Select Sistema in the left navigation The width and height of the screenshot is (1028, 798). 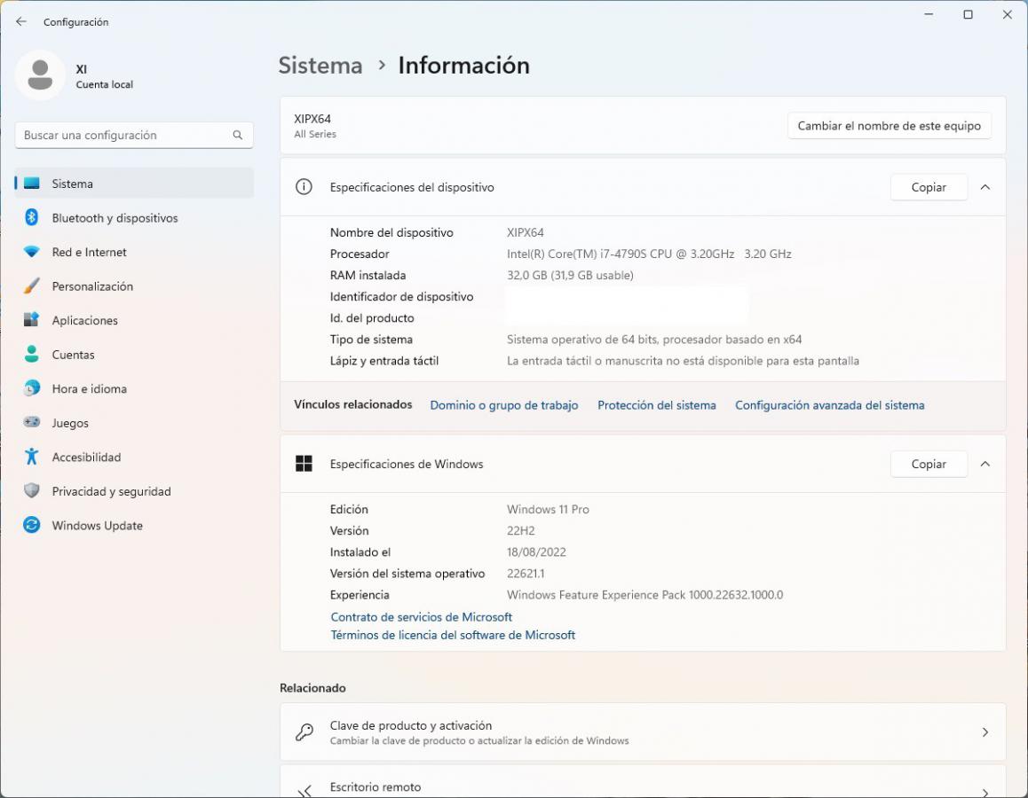[72, 184]
